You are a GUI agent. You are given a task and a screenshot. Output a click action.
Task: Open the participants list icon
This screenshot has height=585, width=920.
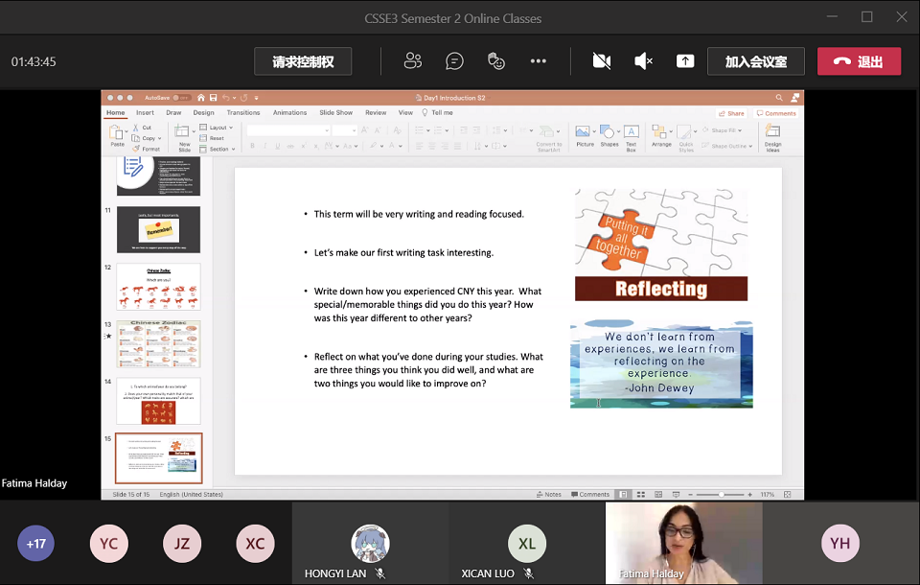click(413, 61)
